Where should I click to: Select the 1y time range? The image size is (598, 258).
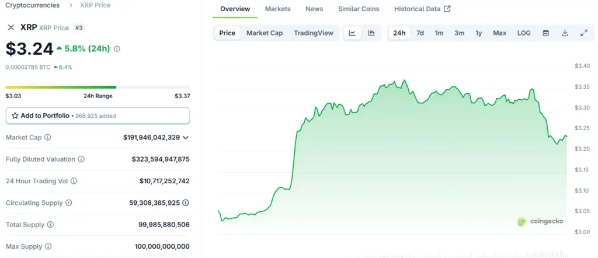click(x=479, y=33)
